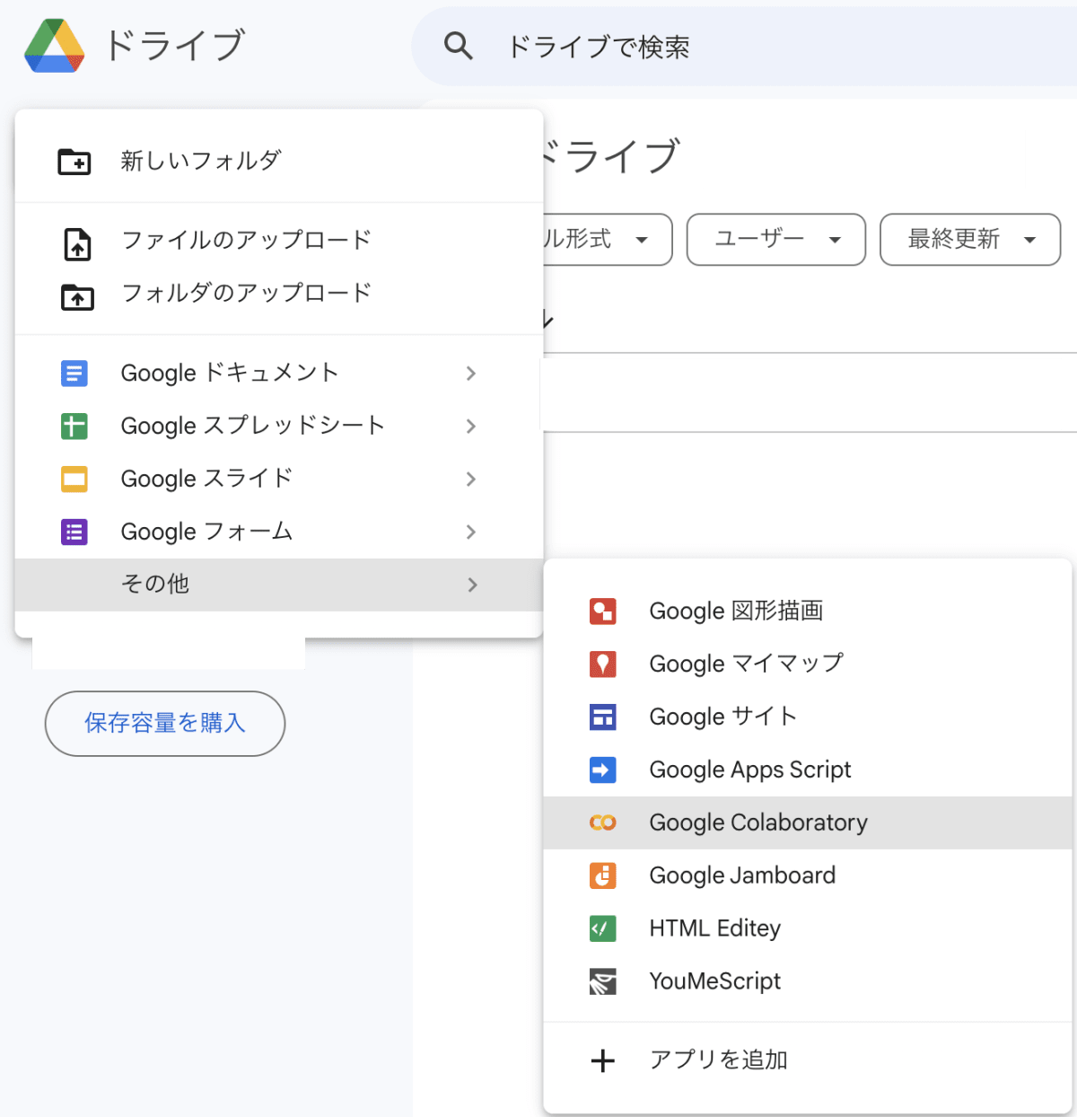Click the new folder icon

pyautogui.click(x=74, y=162)
